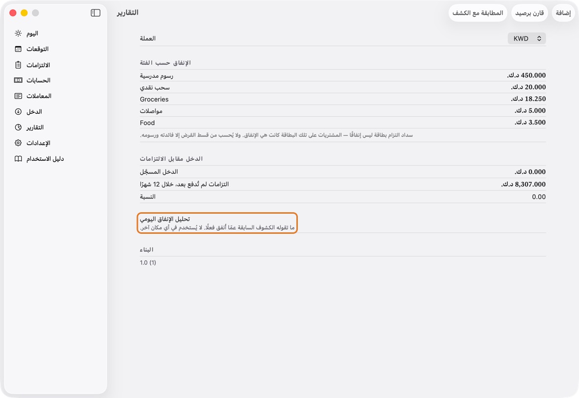Go to the التوقعات sidebar label

[x=37, y=49]
